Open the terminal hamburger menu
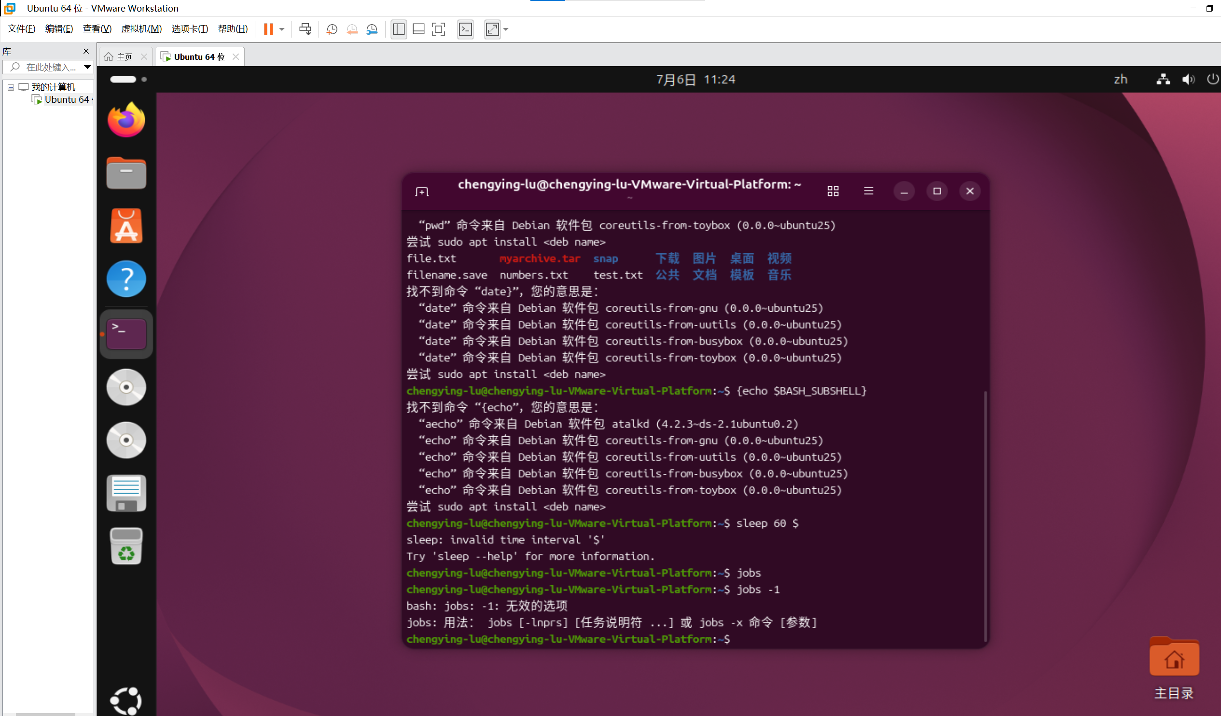 pyautogui.click(x=869, y=192)
